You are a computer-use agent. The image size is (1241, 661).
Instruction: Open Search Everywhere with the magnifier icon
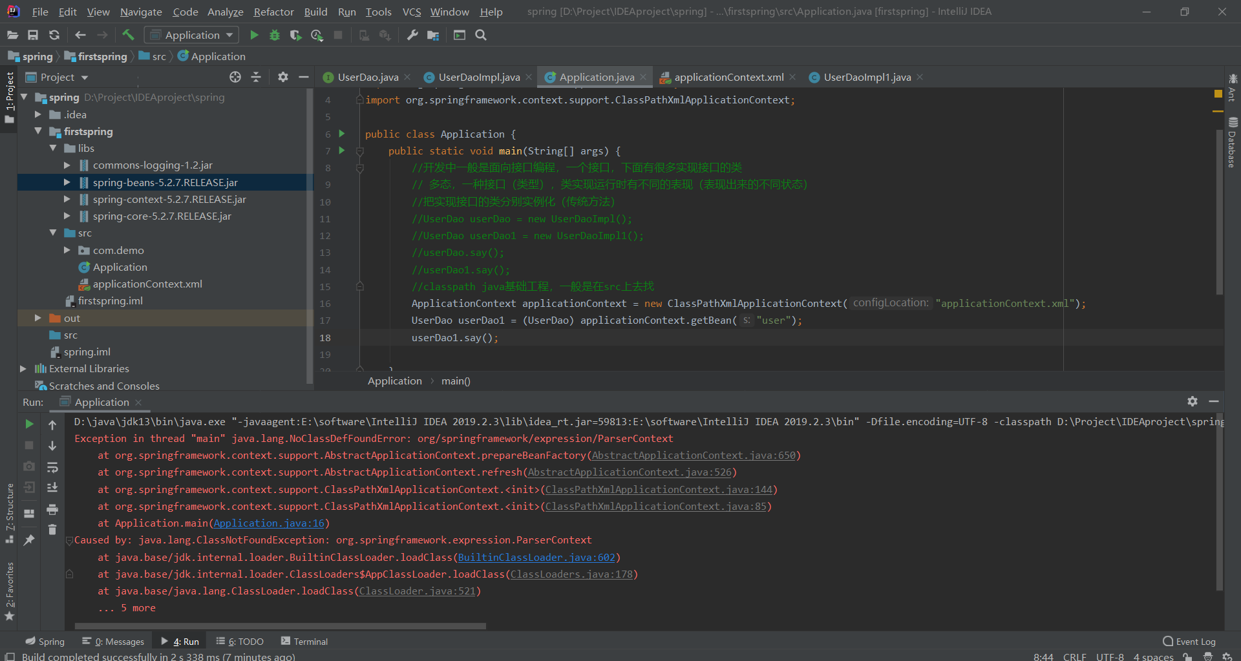point(481,35)
